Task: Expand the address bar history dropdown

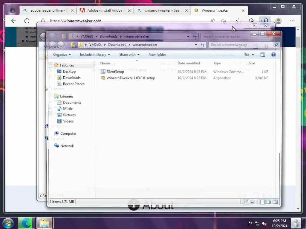Action: (x=196, y=45)
